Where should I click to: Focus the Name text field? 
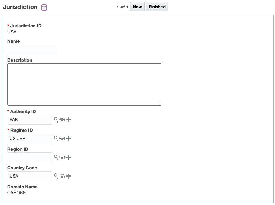pos(32,49)
